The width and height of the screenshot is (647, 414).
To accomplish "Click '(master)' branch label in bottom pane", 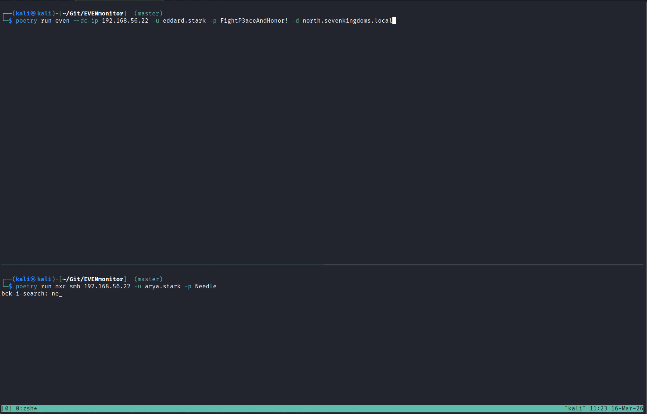I will (x=148, y=279).
